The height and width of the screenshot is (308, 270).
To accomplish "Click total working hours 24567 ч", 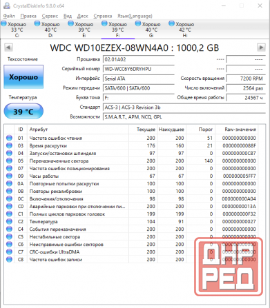I will click(246, 98).
